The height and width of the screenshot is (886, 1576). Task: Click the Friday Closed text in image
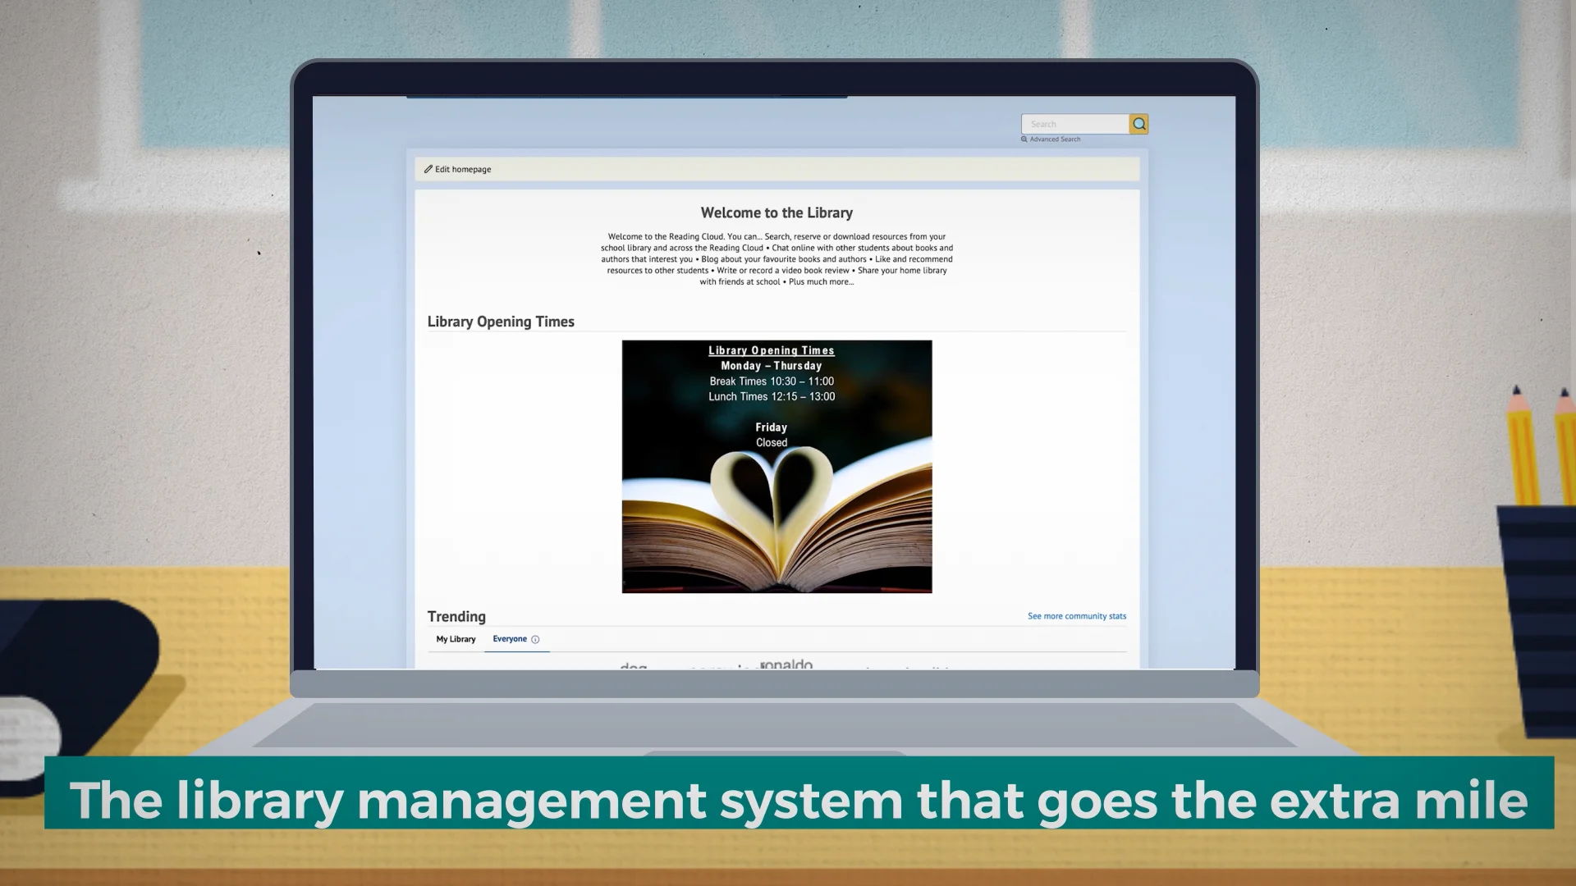point(771,435)
